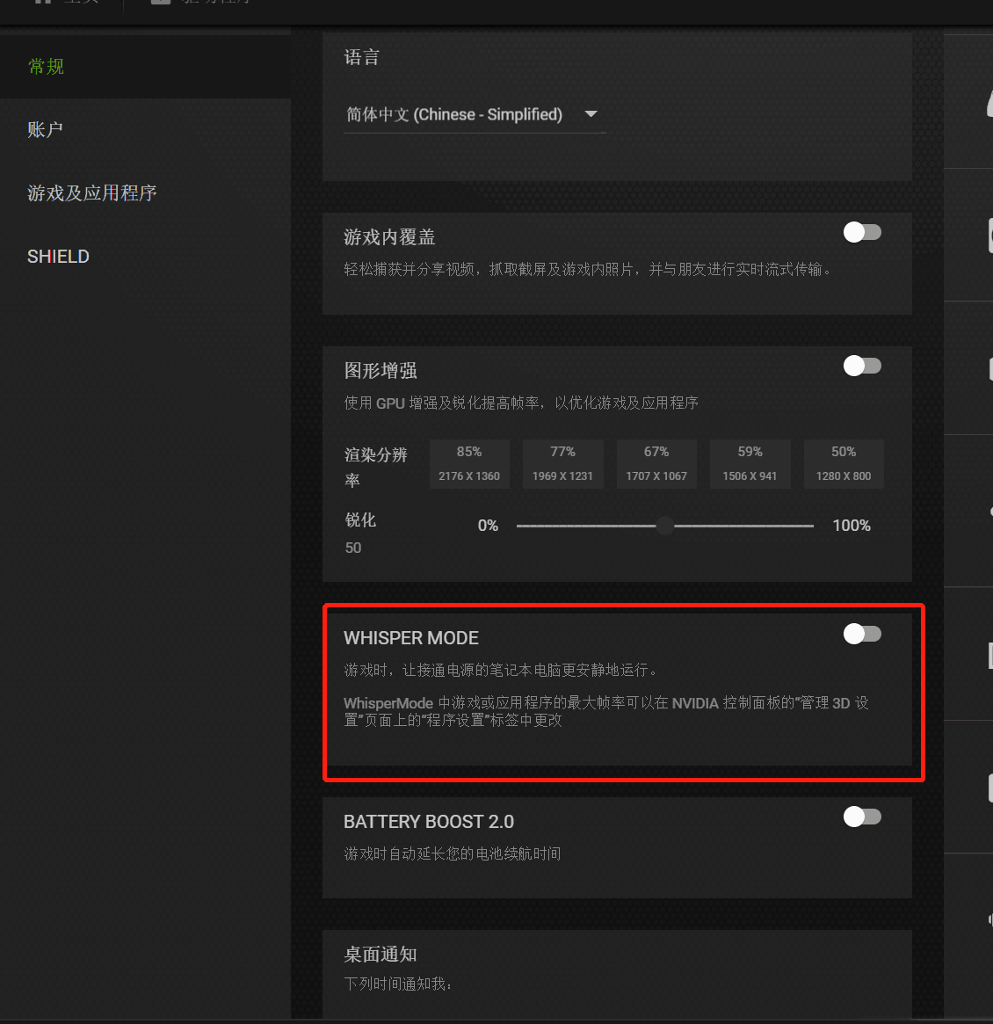Enable the WHISPER MODE switch
Screen dimensions: 993x1024
click(862, 634)
